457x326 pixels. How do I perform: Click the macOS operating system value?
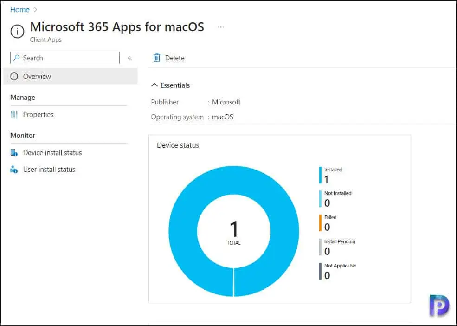pyautogui.click(x=223, y=117)
